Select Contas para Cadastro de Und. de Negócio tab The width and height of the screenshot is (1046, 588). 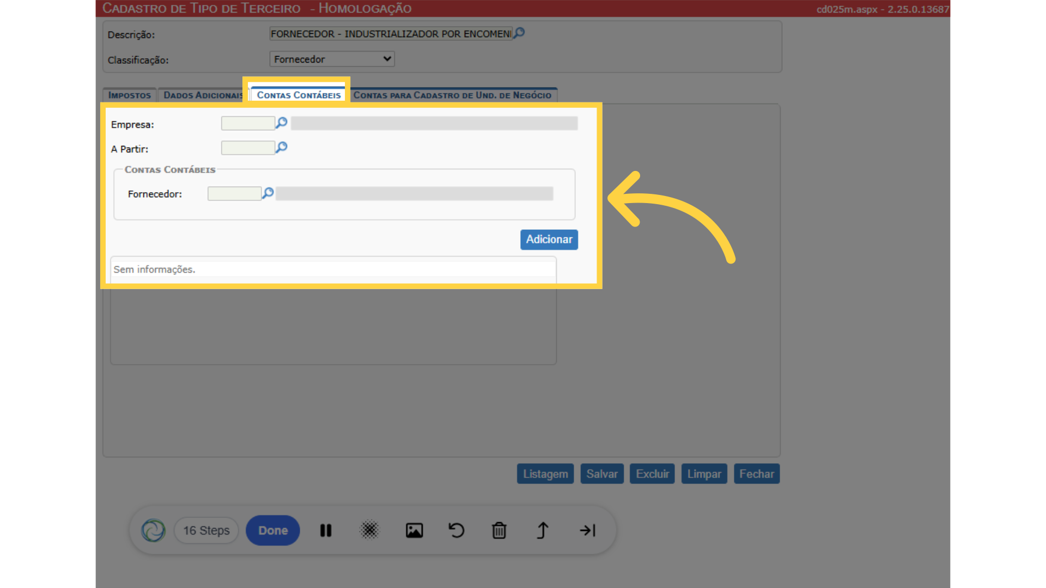(452, 95)
